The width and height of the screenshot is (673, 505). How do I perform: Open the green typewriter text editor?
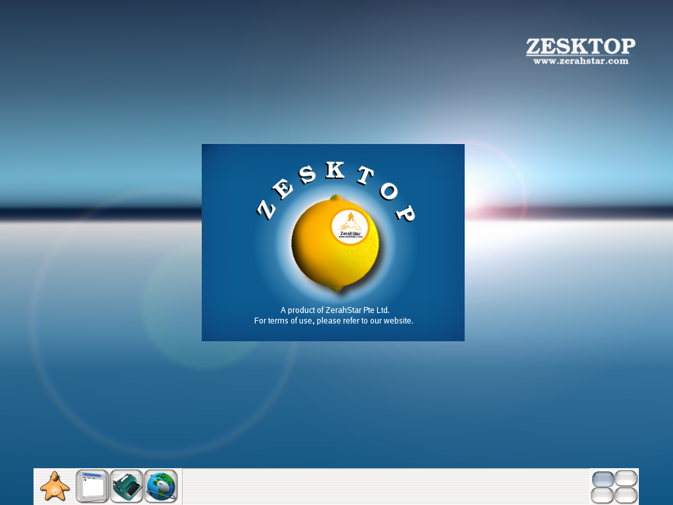[127, 486]
